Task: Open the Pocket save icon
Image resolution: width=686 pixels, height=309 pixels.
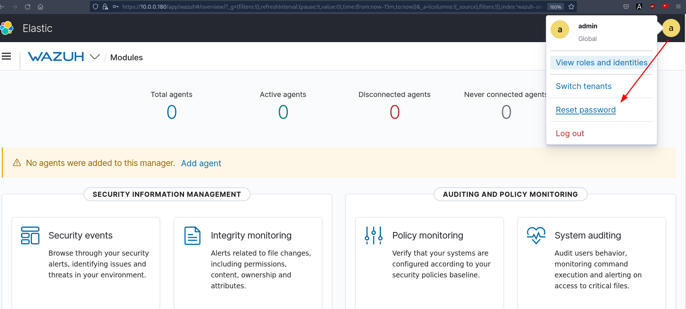Action: pyautogui.click(x=626, y=7)
